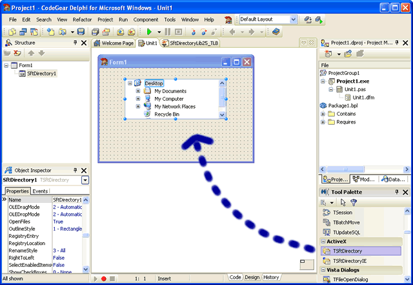
Task: Open the Default Layout dropdown
Action: pyautogui.click(x=293, y=19)
